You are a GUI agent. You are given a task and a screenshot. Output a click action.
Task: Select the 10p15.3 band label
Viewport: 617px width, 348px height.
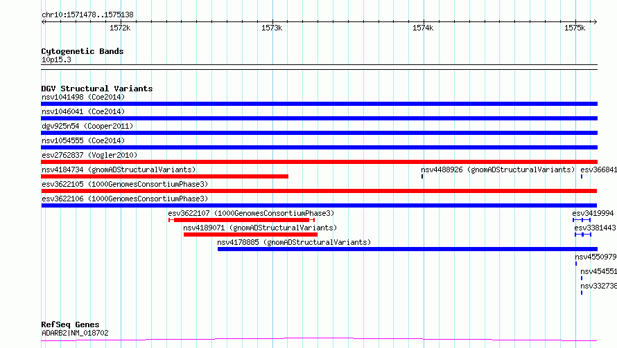tap(56, 59)
